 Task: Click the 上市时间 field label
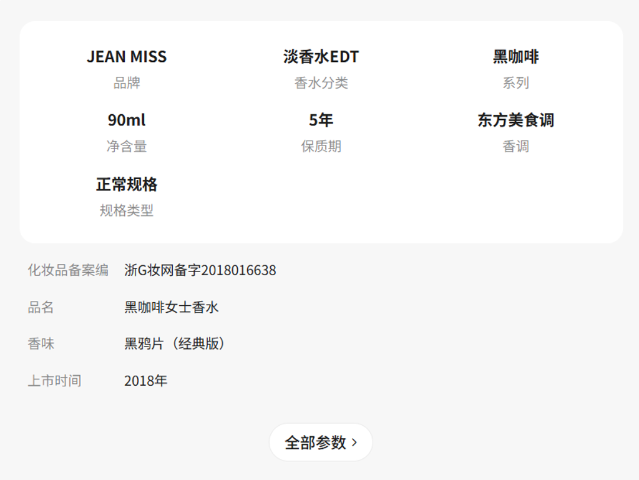pyautogui.click(x=54, y=381)
